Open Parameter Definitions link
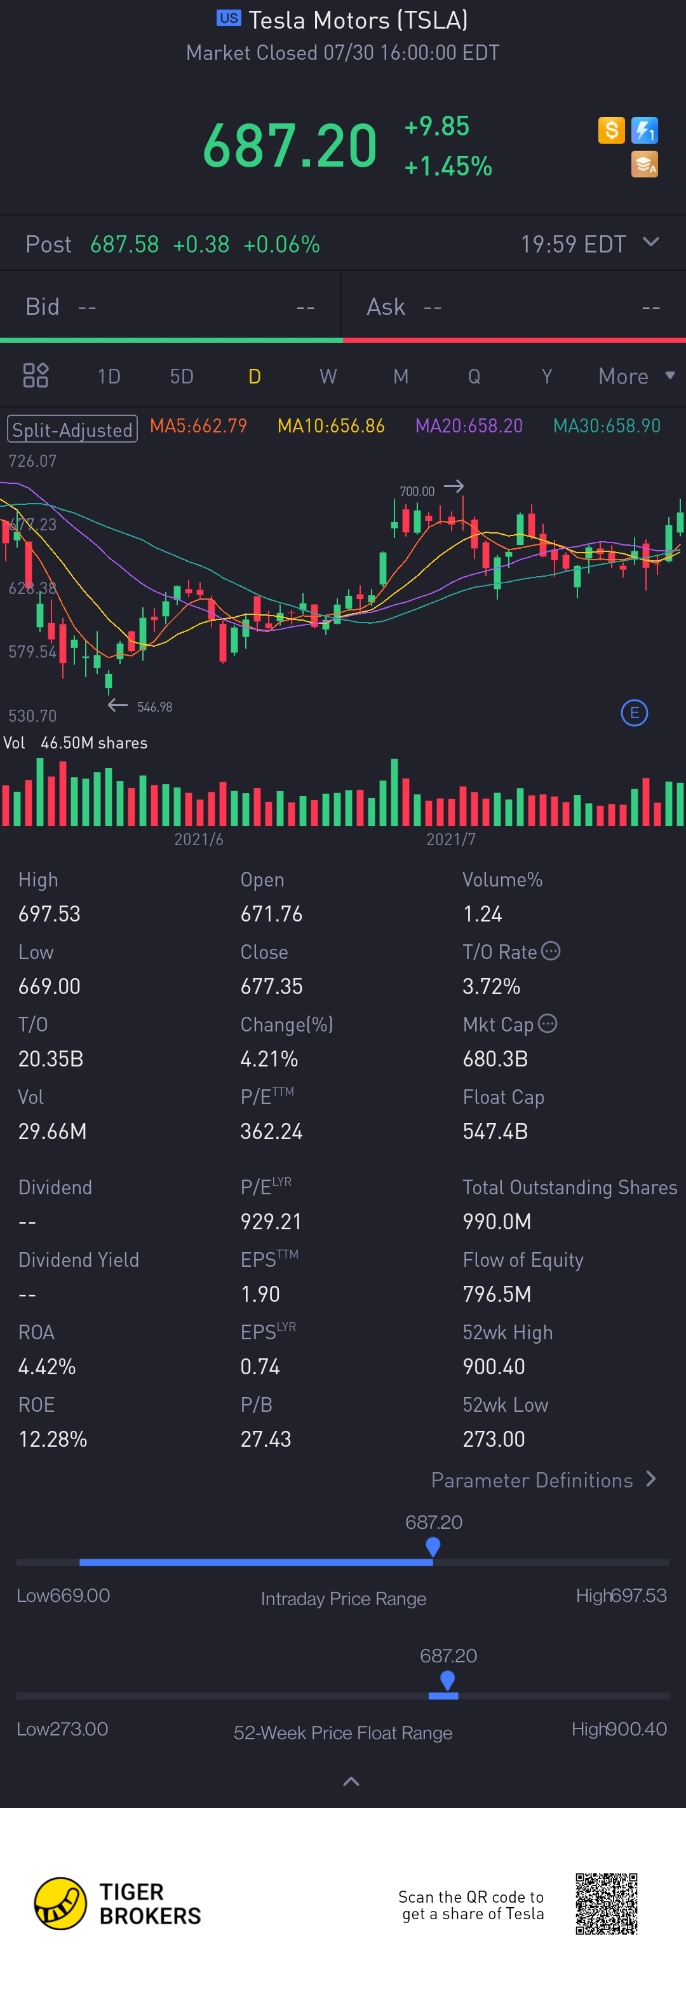Viewport: 686px width, 2000px height. pos(544,1480)
